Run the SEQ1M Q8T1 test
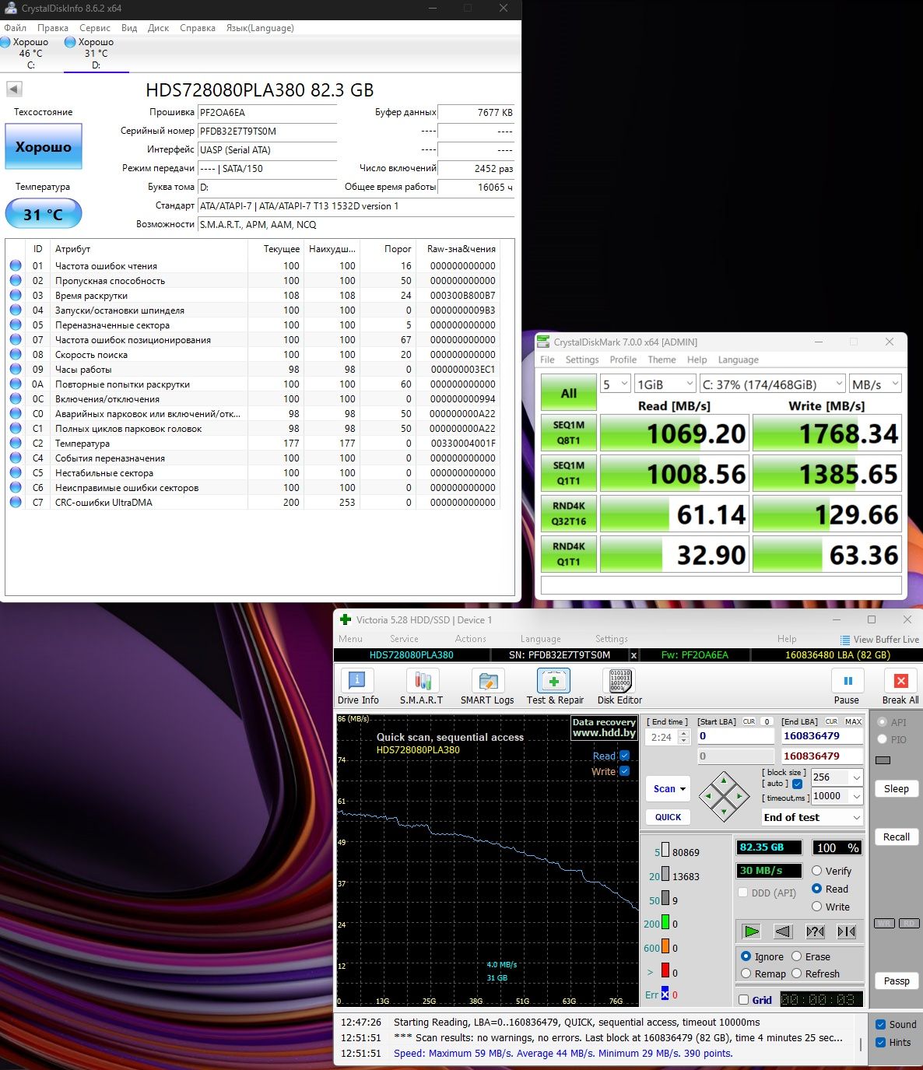Image resolution: width=923 pixels, height=1070 pixels. (x=569, y=433)
